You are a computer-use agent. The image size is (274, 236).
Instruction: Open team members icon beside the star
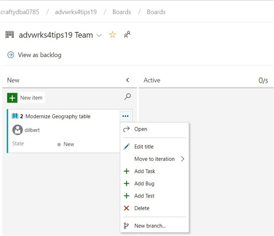[127, 34]
